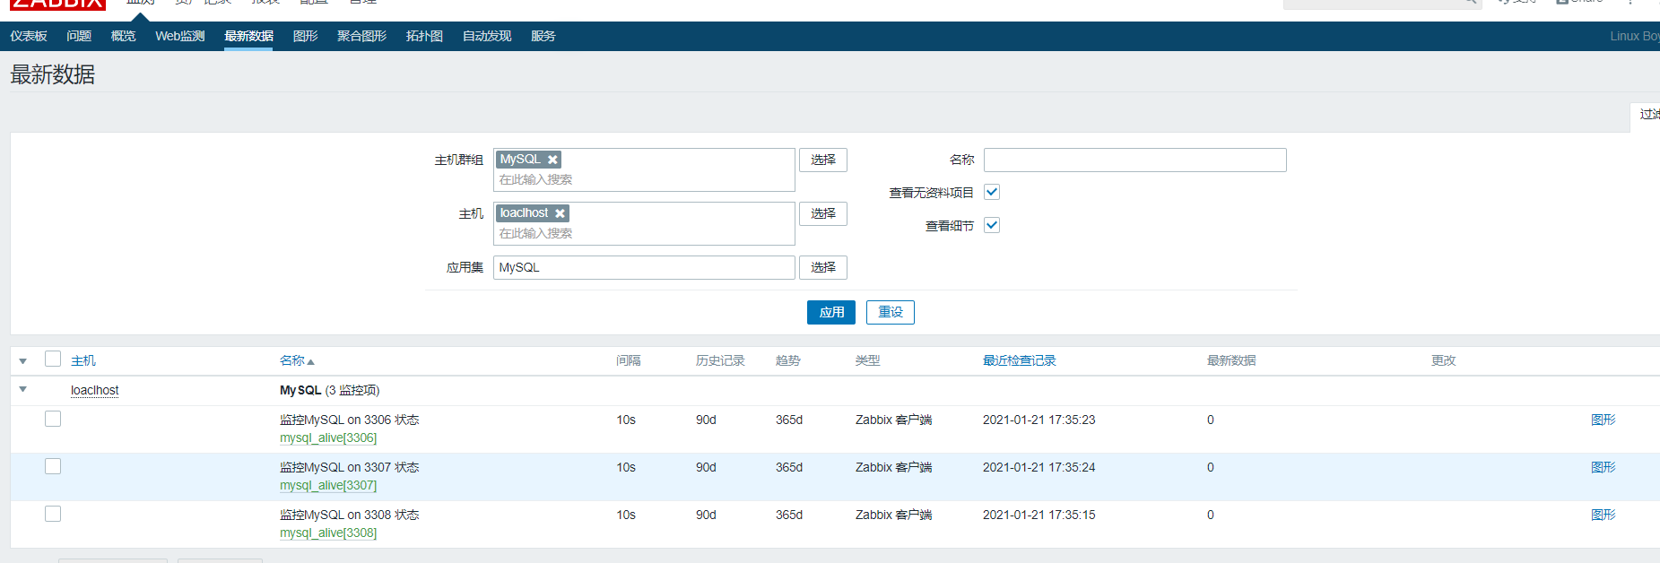1660x563 pixels.
Task: Sort by 最近检查记录 column header
Action: point(1019,360)
